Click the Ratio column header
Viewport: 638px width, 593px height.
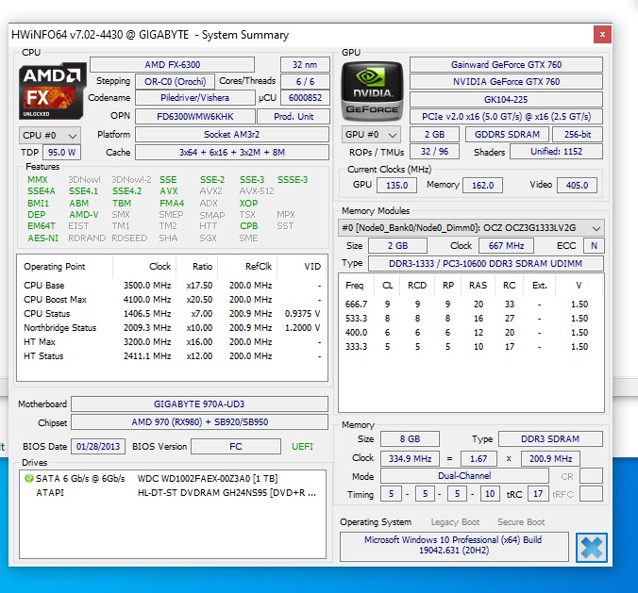coord(203,267)
